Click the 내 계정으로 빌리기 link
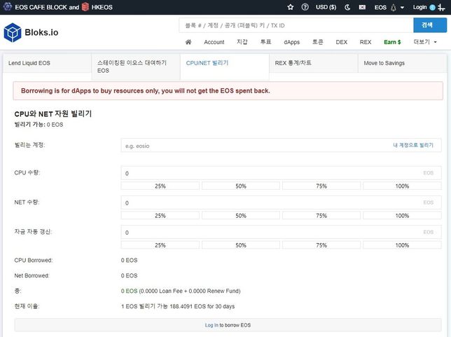The height and width of the screenshot is (337, 451). pyautogui.click(x=412, y=145)
